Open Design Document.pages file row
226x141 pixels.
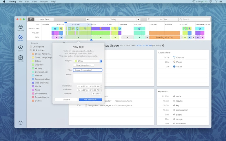click(x=111, y=105)
